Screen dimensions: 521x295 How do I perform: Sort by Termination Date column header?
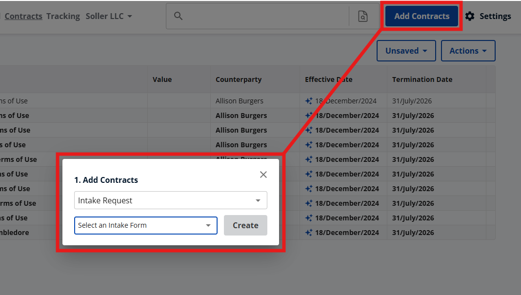[422, 79]
